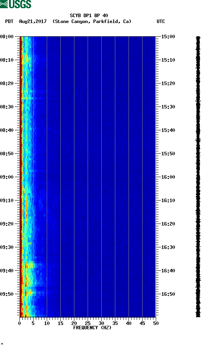215x348 pixels.
Task: Click the 09:20 PDT time label
Action: 7,224
